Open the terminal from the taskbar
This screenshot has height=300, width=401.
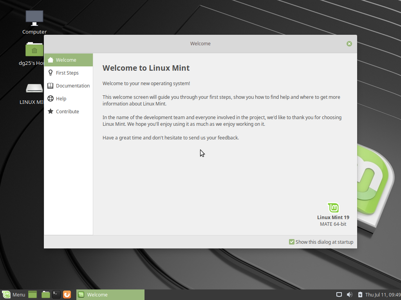pos(56,295)
